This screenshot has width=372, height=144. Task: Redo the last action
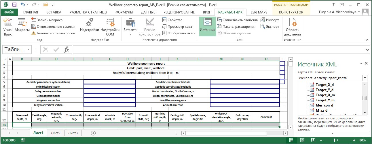34,5
